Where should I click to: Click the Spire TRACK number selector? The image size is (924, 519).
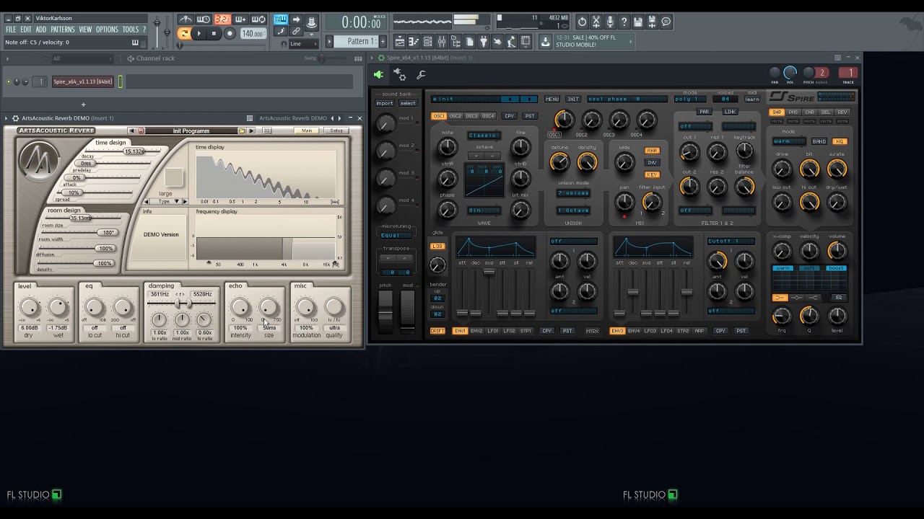click(x=850, y=73)
